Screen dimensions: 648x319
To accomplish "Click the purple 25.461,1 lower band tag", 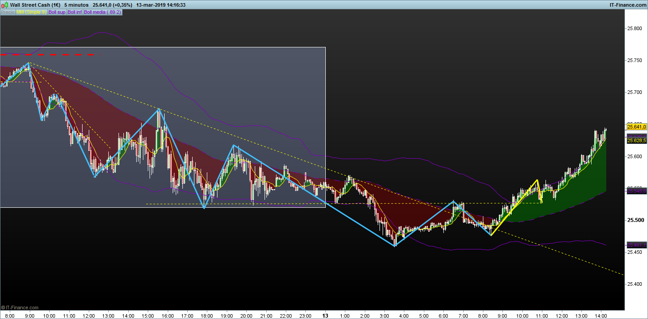I will 636,245.
